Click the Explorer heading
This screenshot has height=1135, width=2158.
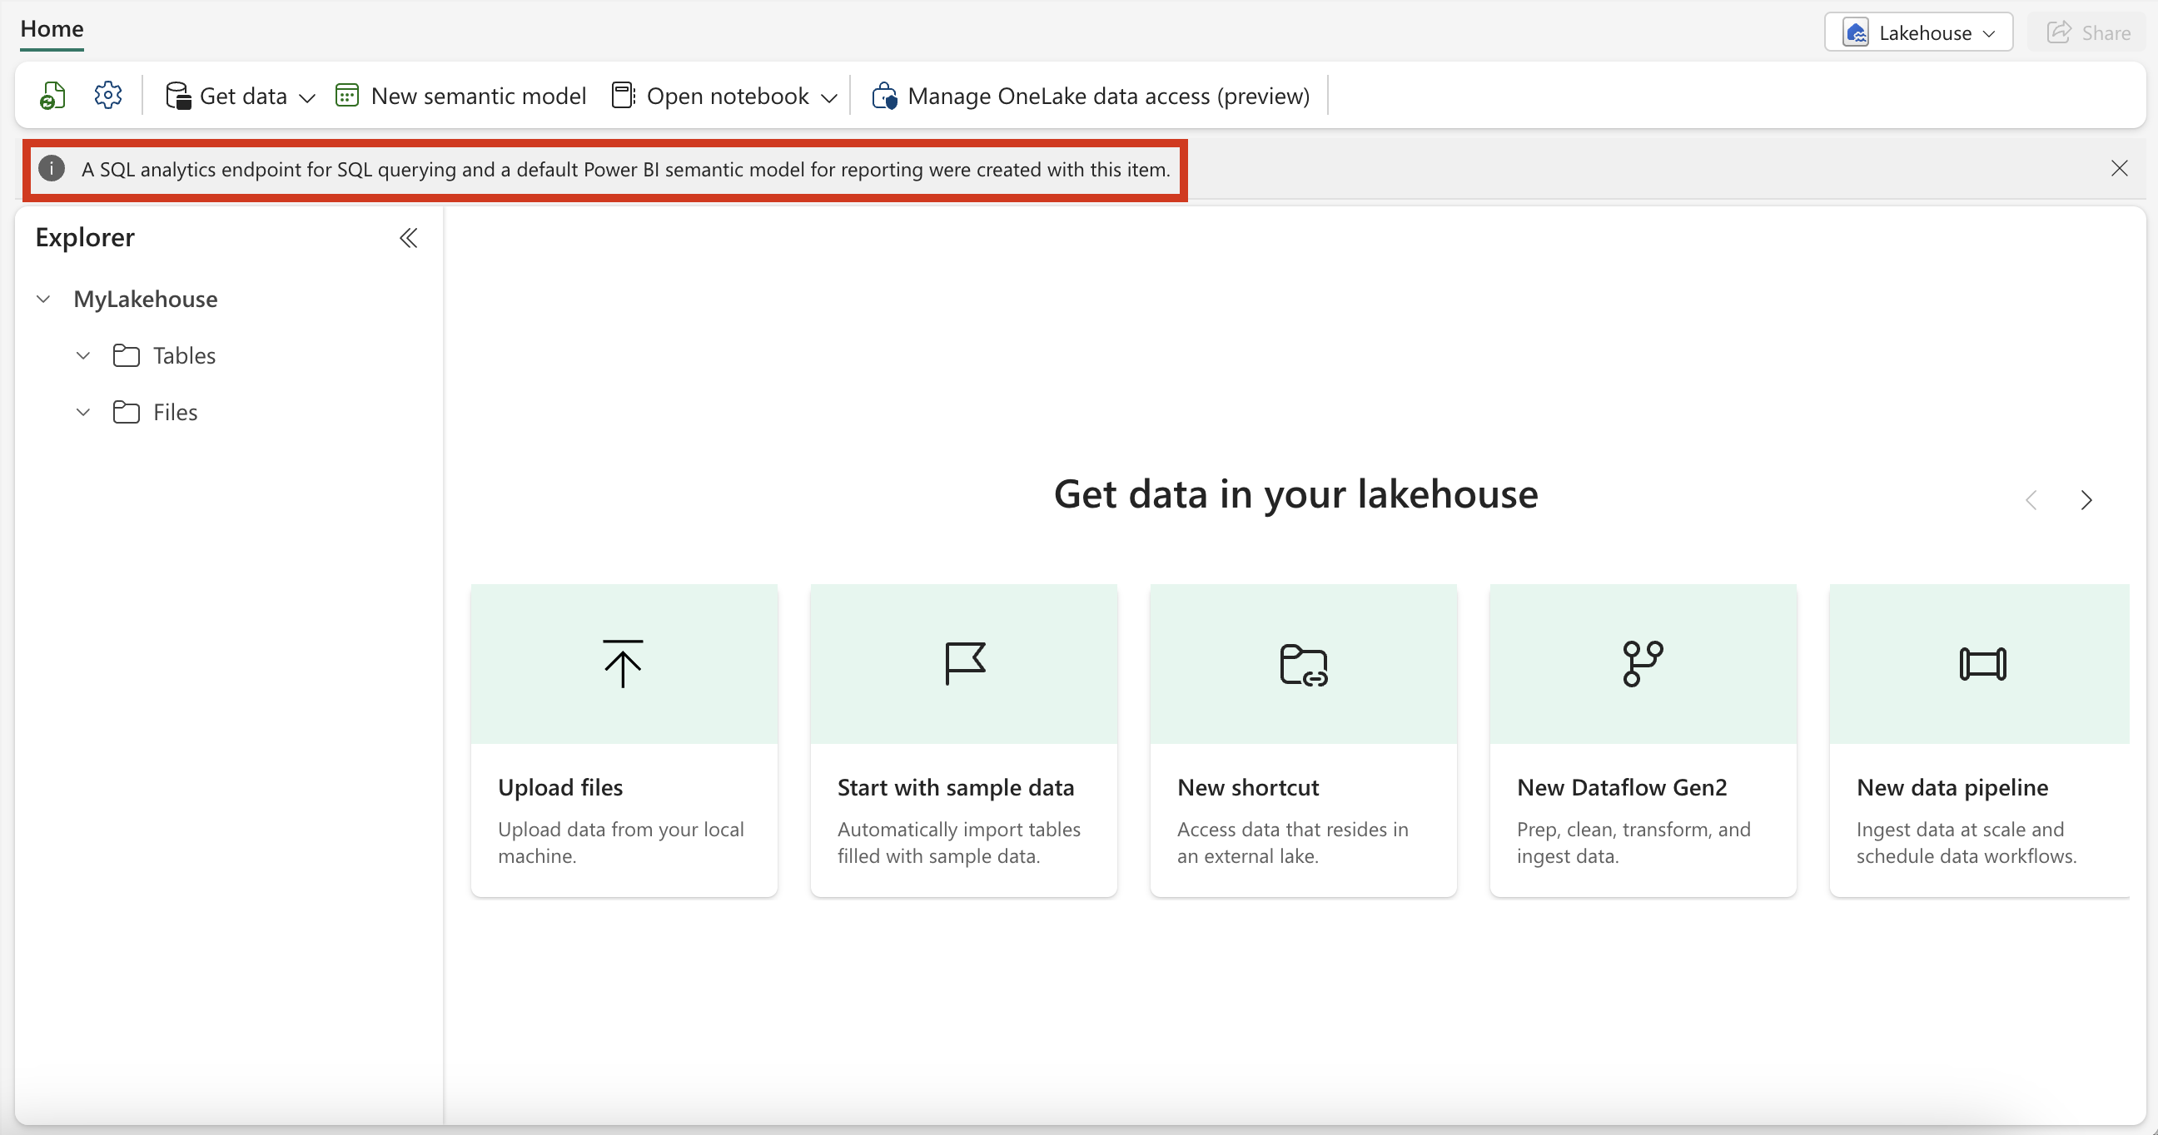pyautogui.click(x=85, y=238)
